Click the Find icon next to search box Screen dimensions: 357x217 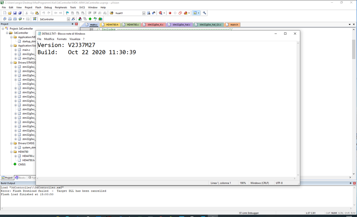[x=149, y=13]
